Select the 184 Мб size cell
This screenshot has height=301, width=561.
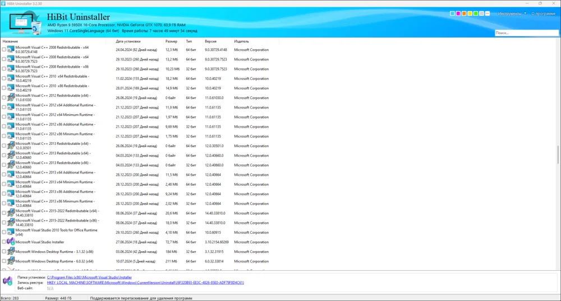coord(171,252)
